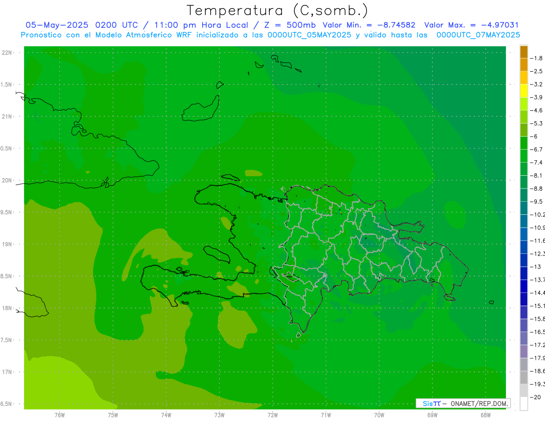Click the '-4.6' colorbar value
545x421 pixels.
(x=537, y=110)
